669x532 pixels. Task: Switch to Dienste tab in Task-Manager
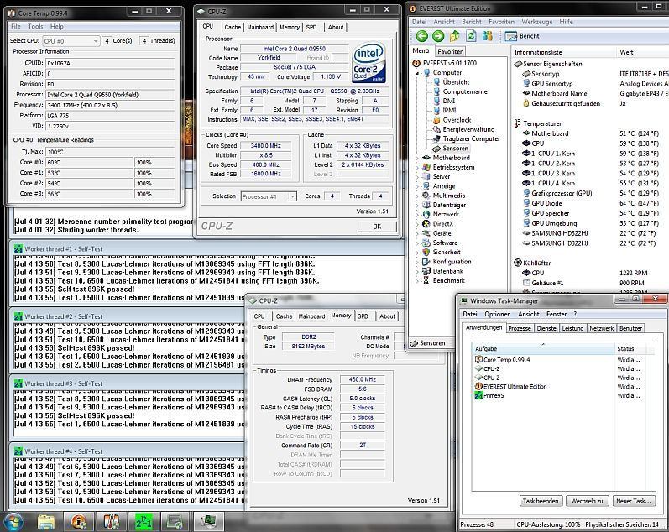pyautogui.click(x=546, y=328)
